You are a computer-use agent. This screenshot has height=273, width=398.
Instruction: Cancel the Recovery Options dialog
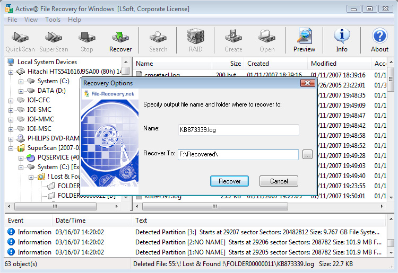[x=279, y=181]
